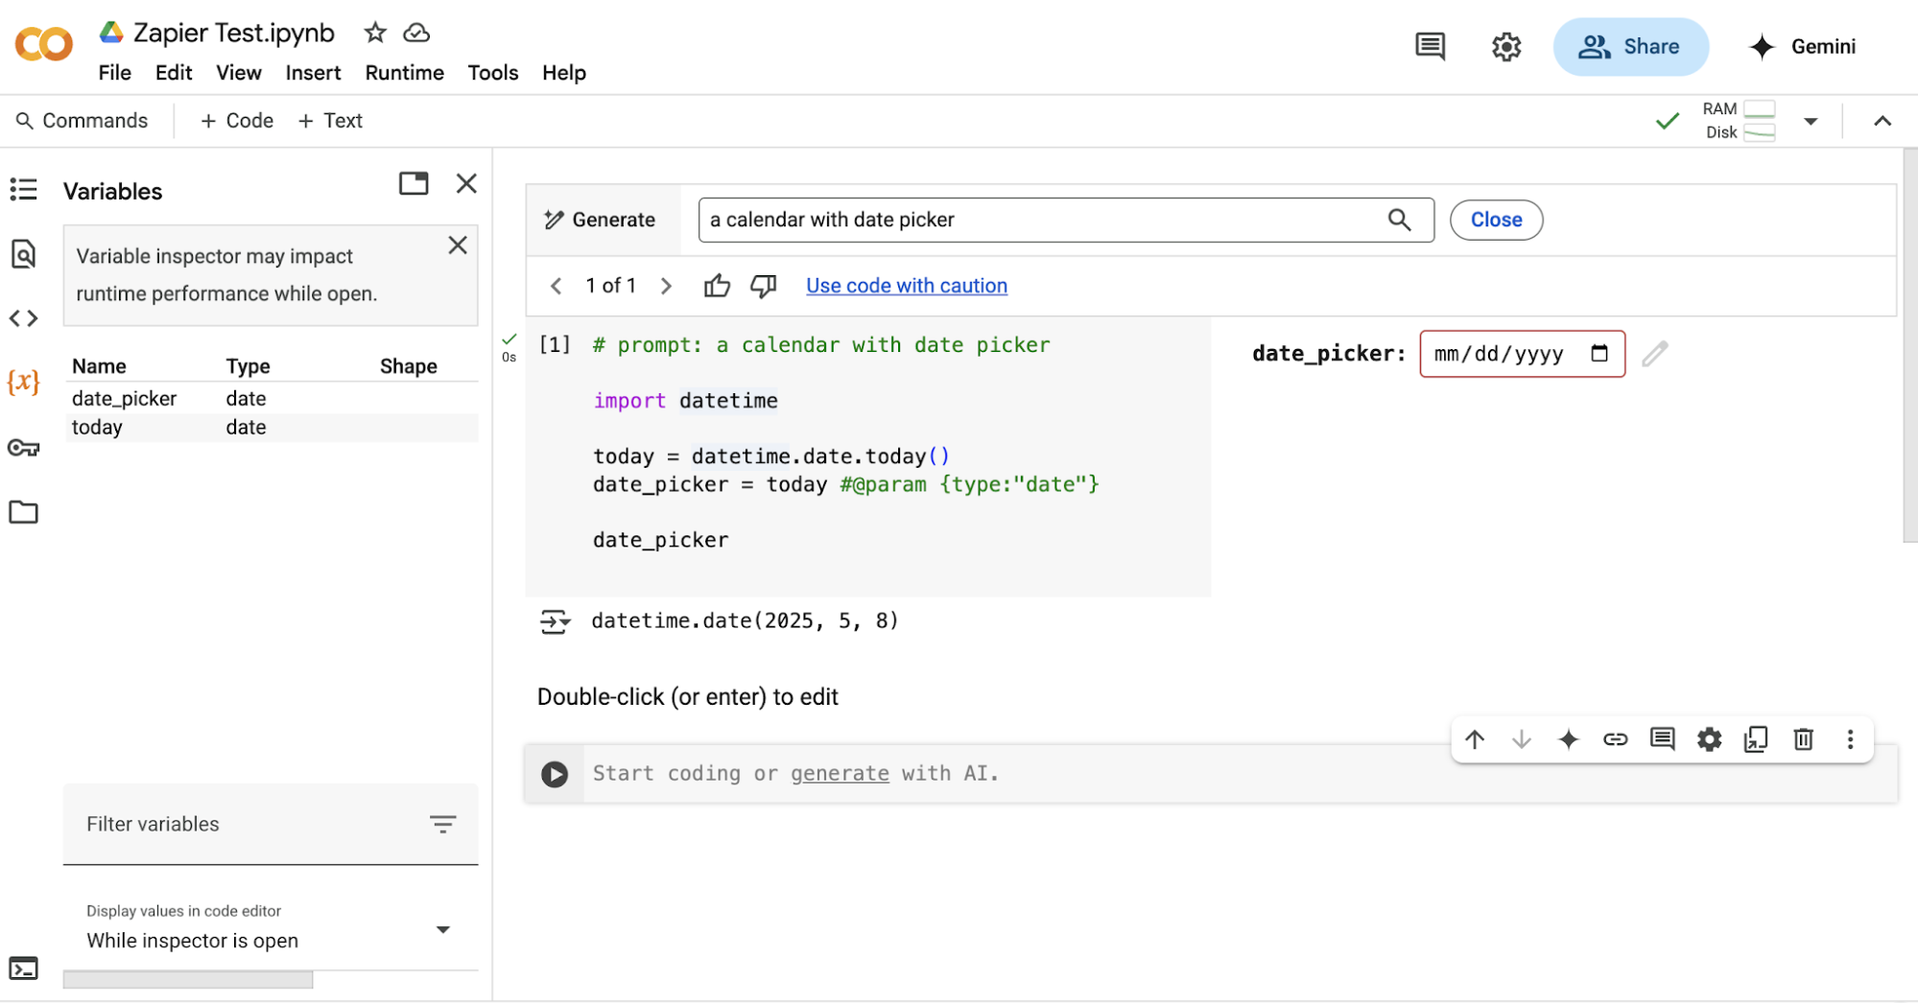Collapse the notebook header with the chevron
This screenshot has height=1004, width=1918.
1882,120
